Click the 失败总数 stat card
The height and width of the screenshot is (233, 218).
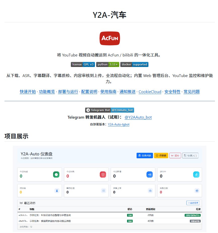(x=180, y=191)
